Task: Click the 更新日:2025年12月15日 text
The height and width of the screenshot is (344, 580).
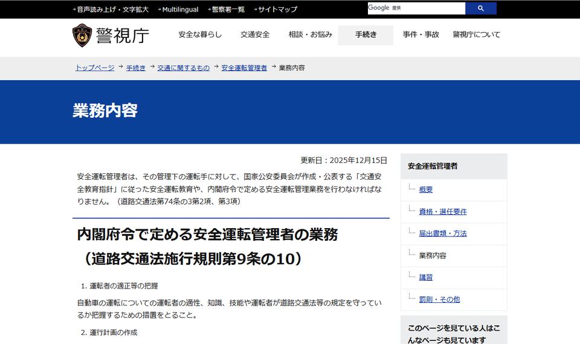Action: point(344,161)
